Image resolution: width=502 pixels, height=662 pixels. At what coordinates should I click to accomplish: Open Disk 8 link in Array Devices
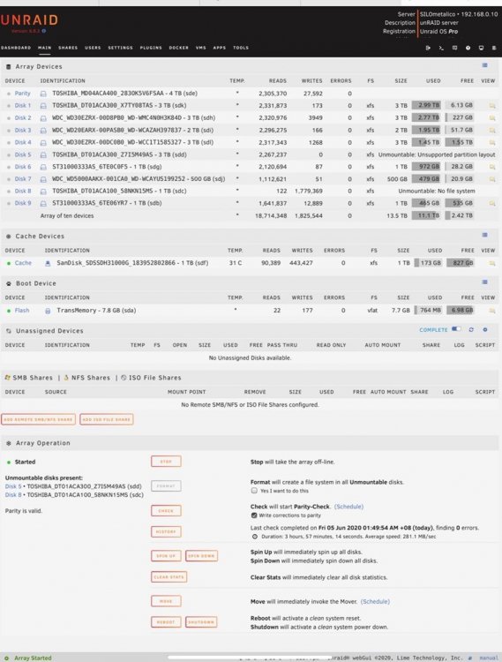tap(23, 192)
